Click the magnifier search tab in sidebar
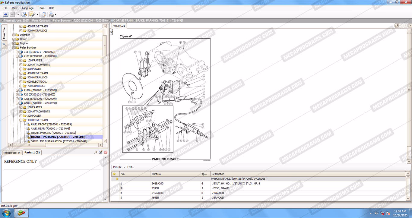Viewport: 412px width, 218px height. coord(4,44)
